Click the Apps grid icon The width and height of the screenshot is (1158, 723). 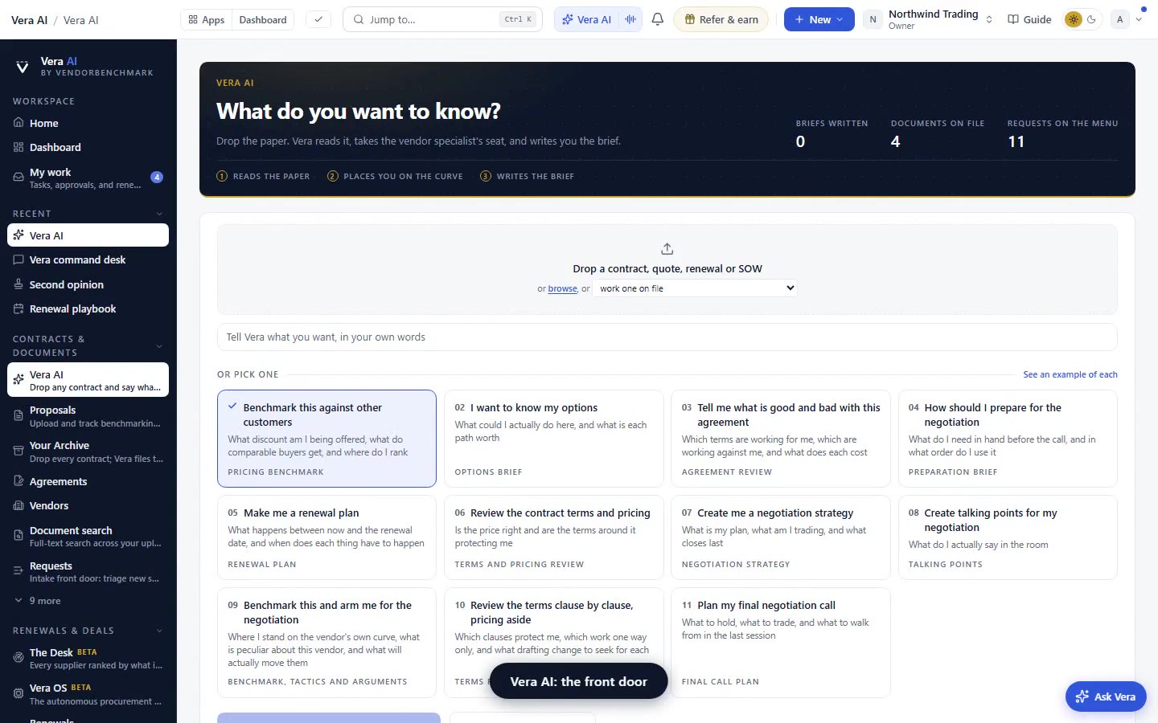(x=193, y=19)
